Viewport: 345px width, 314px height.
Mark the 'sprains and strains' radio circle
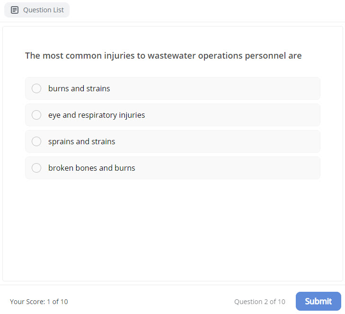pyautogui.click(x=36, y=141)
